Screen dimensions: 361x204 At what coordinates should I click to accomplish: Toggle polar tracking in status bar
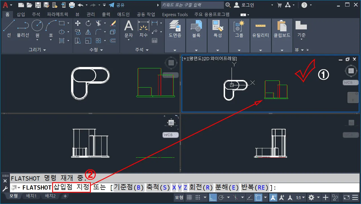[221, 198]
